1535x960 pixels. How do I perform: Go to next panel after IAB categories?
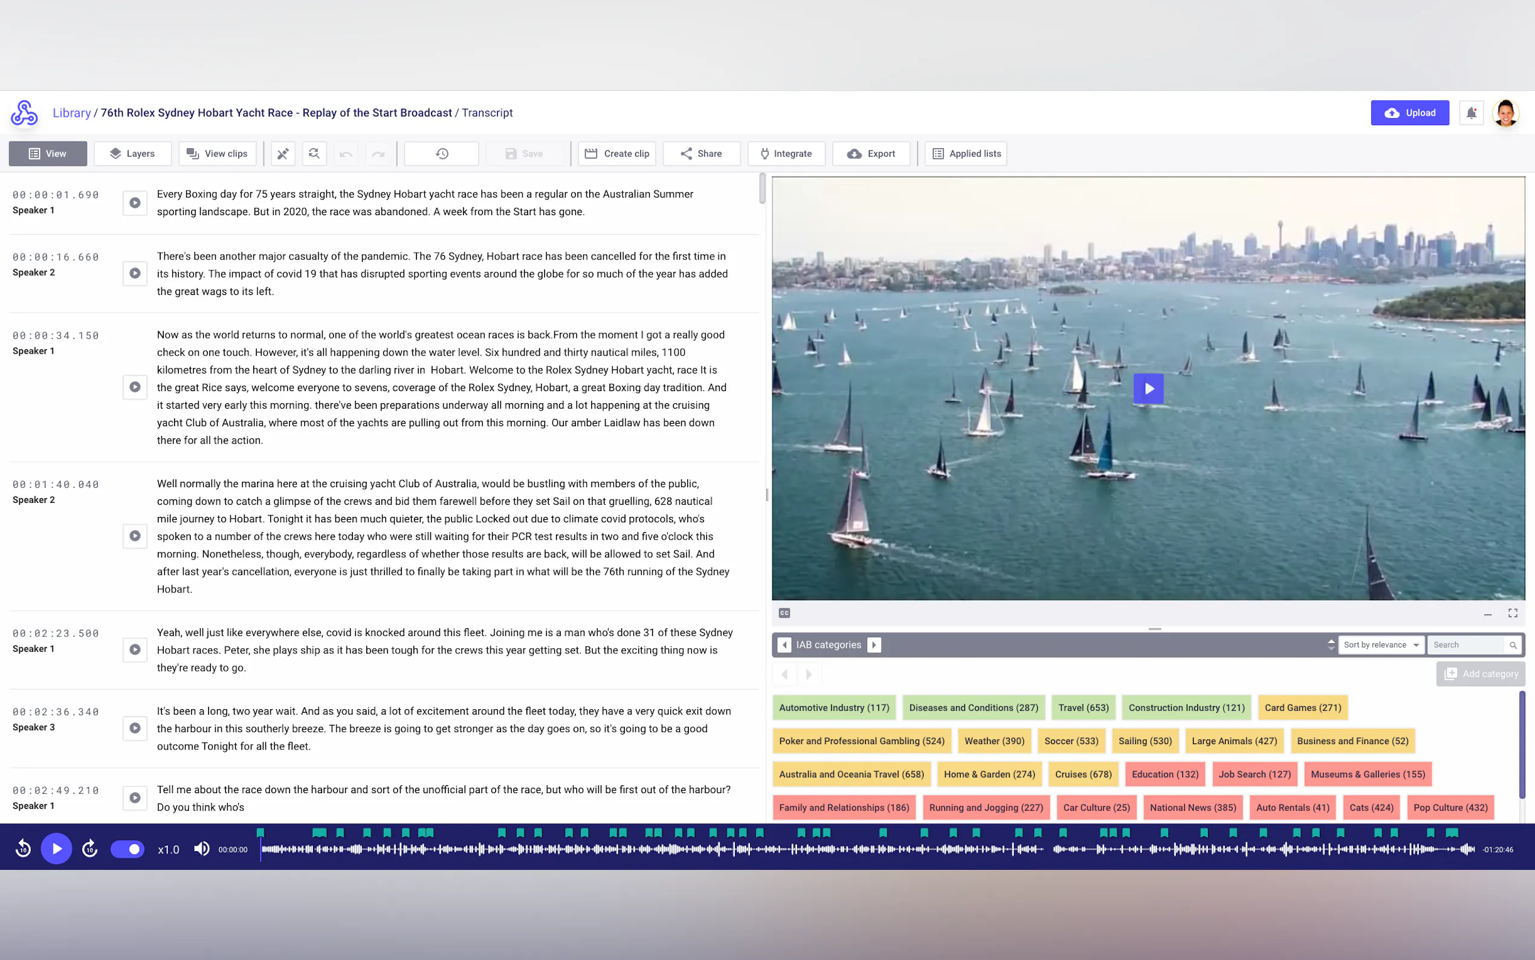click(874, 644)
